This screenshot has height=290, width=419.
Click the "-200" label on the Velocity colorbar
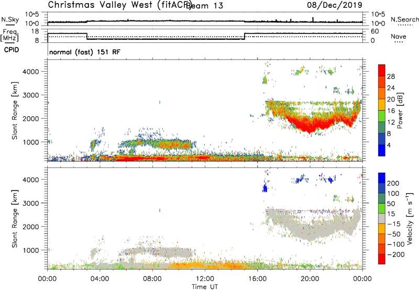point(397,254)
